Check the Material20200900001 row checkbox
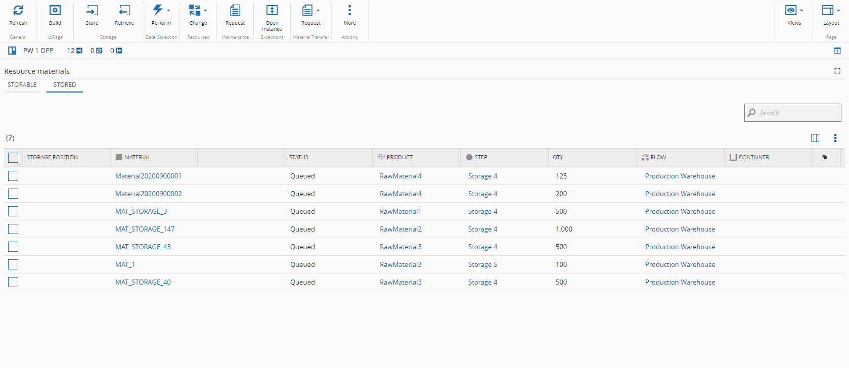849x368 pixels. [x=13, y=176]
